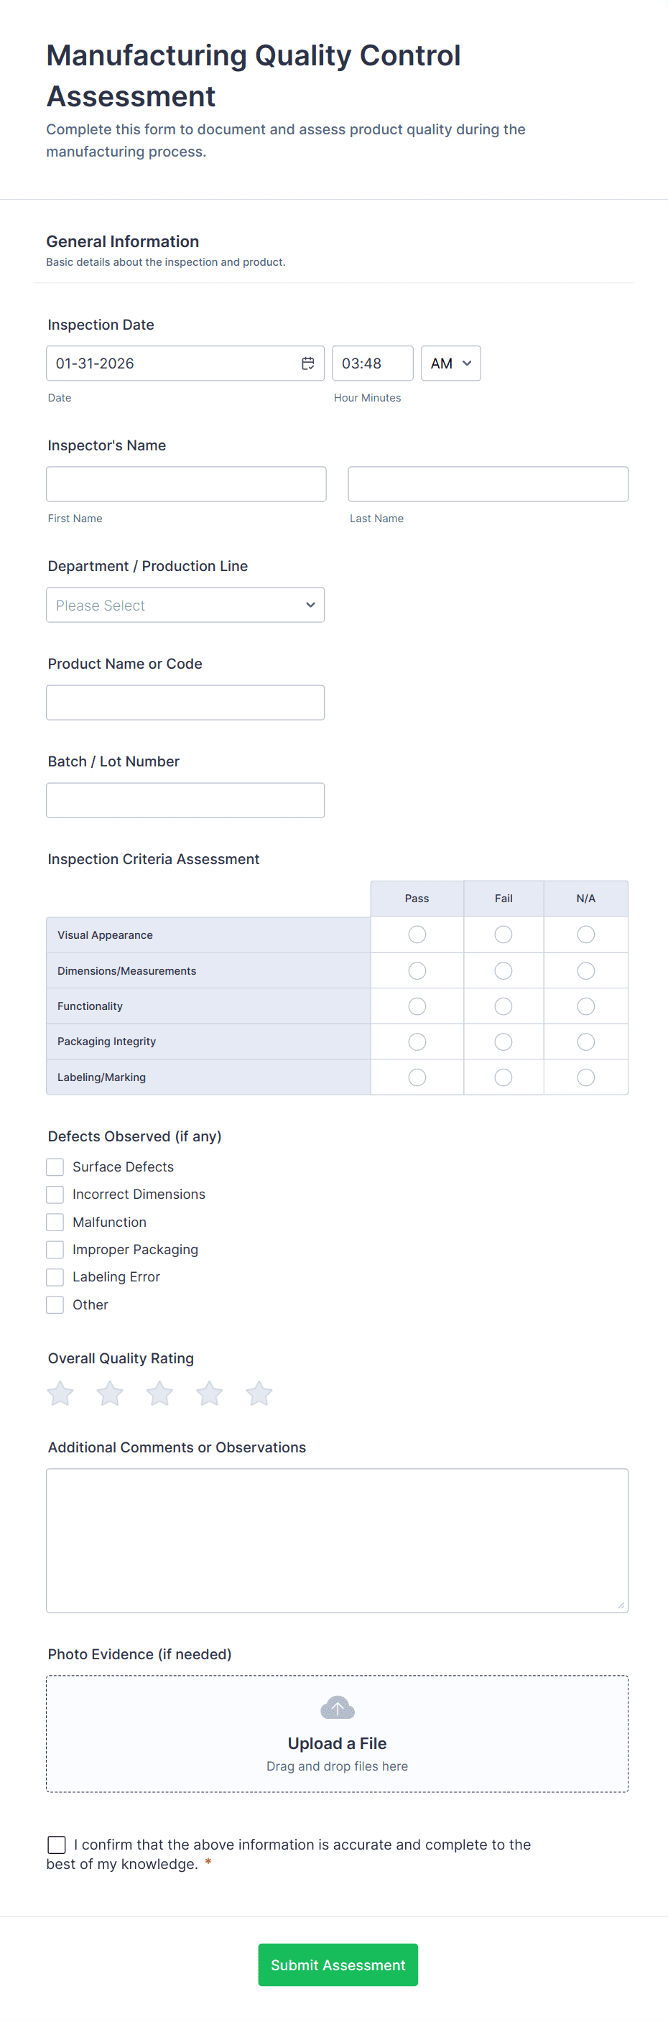Click the Batch / Lot Number field
The height and width of the screenshot is (2022, 668).
185,800
